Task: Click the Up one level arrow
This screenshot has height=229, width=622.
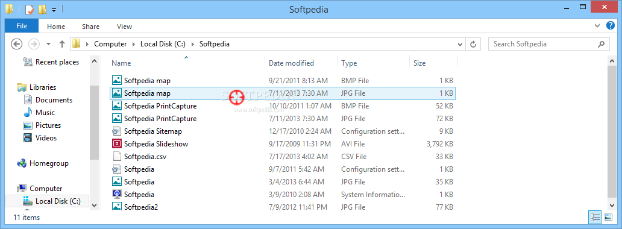Action: [62, 44]
